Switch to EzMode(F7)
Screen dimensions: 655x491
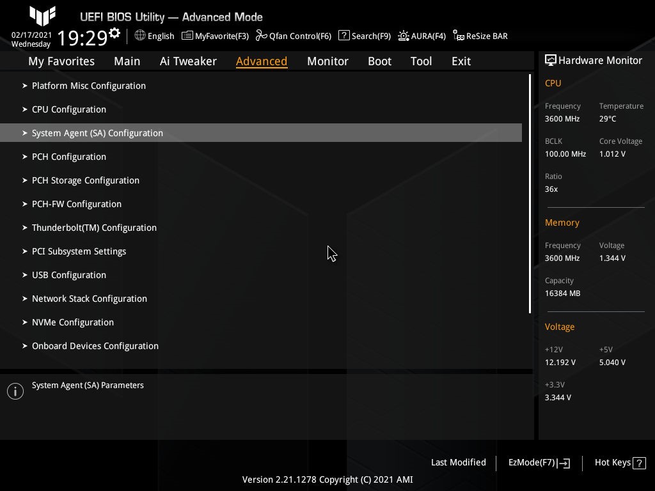coord(539,463)
